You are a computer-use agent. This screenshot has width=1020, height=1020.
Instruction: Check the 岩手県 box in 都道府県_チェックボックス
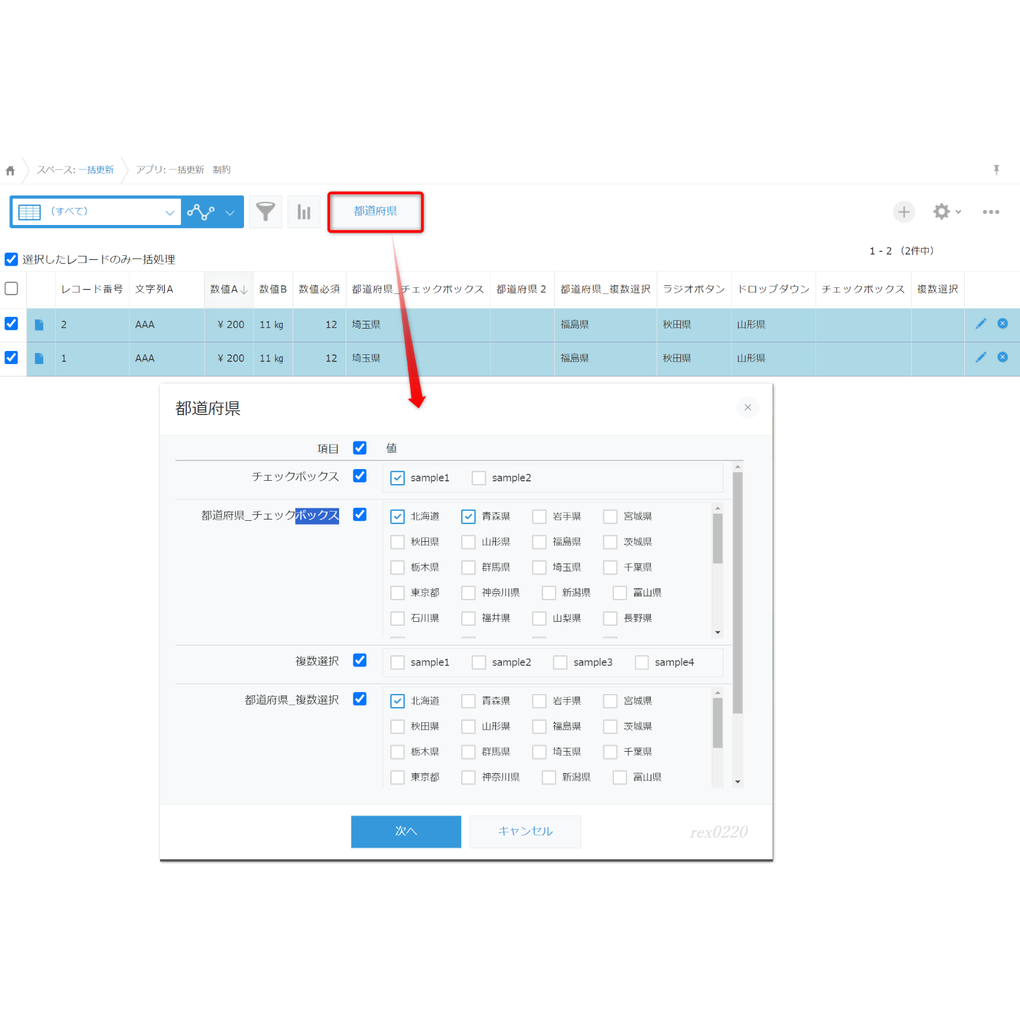click(539, 517)
